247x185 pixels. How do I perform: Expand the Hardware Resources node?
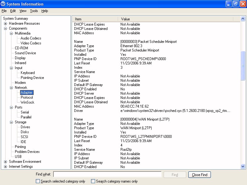coord(6,23)
